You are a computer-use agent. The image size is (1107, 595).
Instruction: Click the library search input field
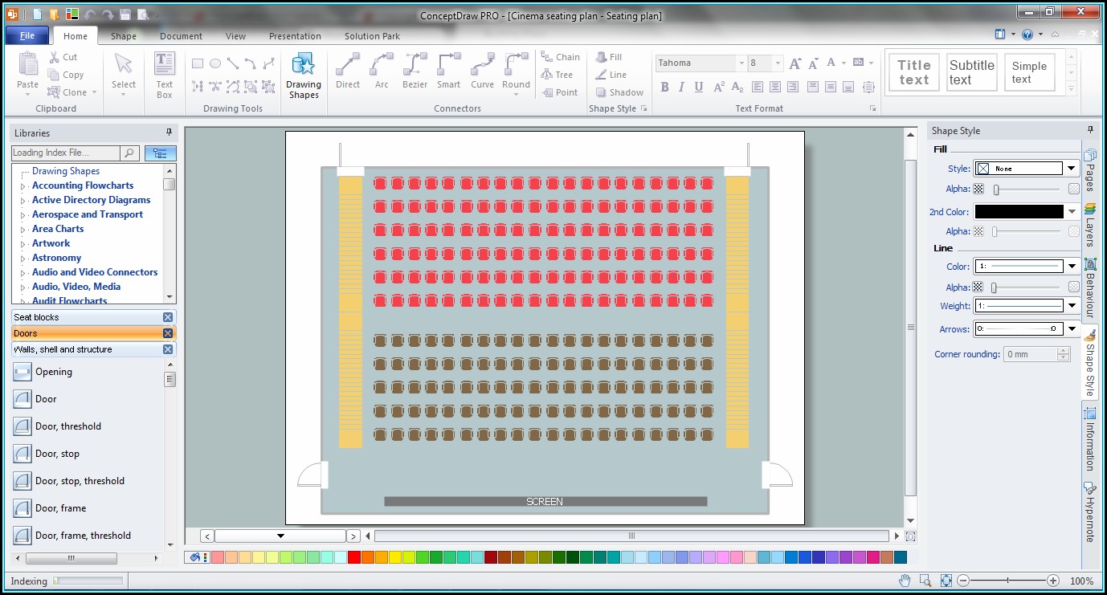65,153
